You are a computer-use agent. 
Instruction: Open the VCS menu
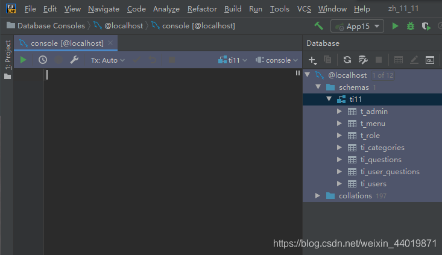pos(304,9)
